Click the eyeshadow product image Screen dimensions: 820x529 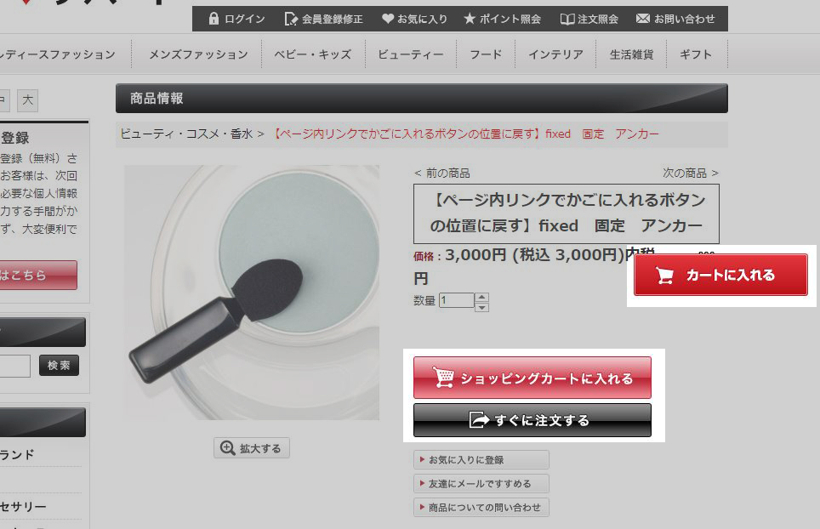(x=252, y=293)
